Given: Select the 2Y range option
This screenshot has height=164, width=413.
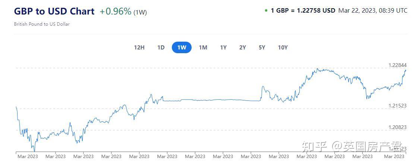Looking at the screenshot, I should (x=243, y=48).
